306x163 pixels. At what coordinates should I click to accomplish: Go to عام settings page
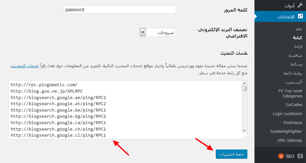(299, 29)
